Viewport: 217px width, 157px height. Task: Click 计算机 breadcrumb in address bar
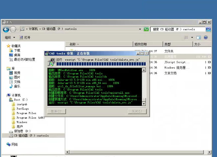(x=33, y=29)
